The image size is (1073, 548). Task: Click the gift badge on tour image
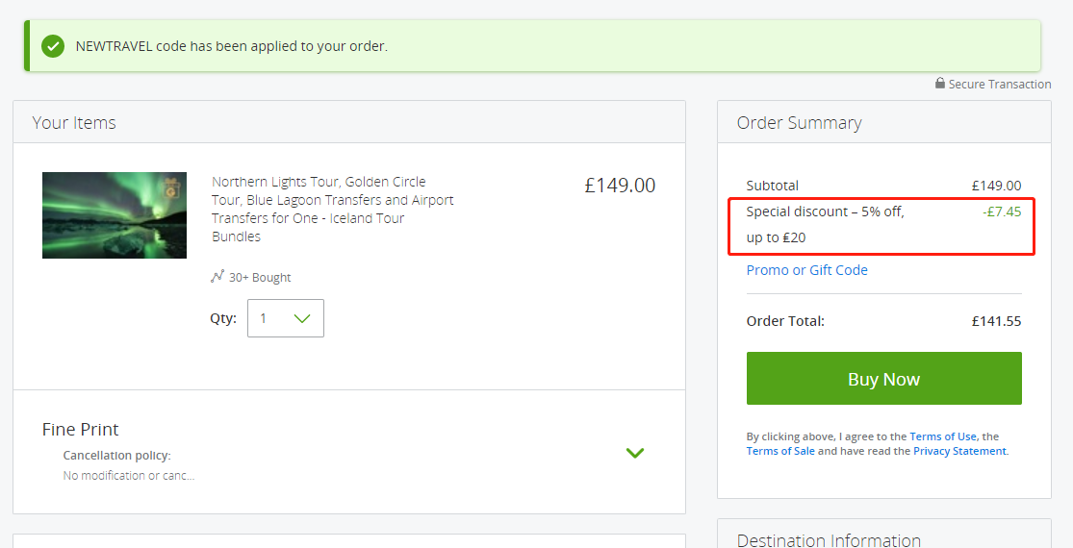coord(171,187)
